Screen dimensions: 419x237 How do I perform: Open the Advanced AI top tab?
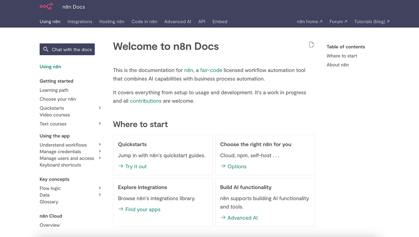[178, 22]
